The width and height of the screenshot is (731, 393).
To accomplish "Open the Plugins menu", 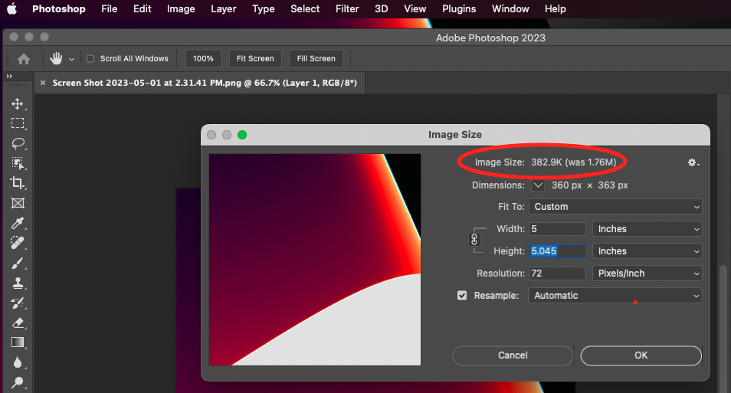I will pos(459,9).
